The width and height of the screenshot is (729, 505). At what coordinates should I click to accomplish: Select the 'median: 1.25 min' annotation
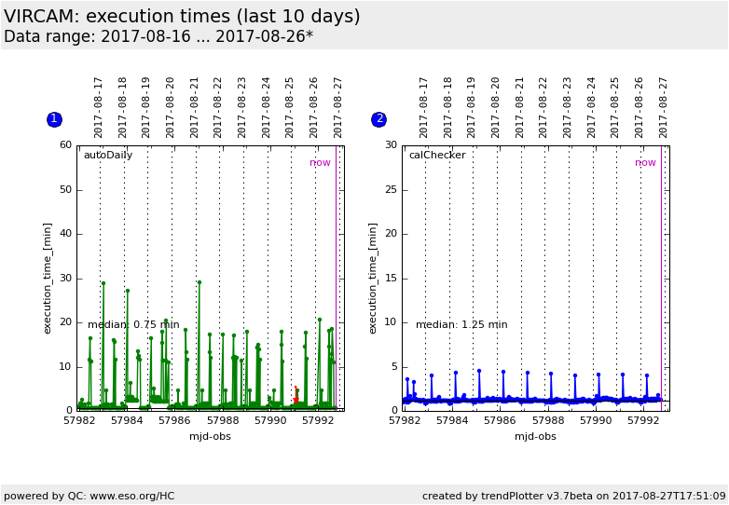pyautogui.click(x=461, y=325)
